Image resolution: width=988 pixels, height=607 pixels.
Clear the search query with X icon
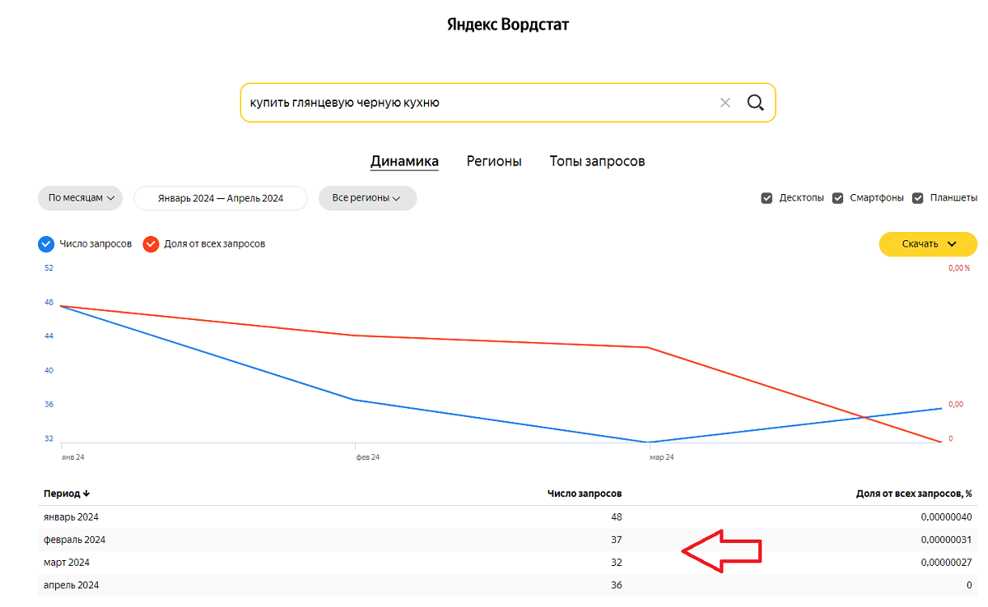[725, 103]
